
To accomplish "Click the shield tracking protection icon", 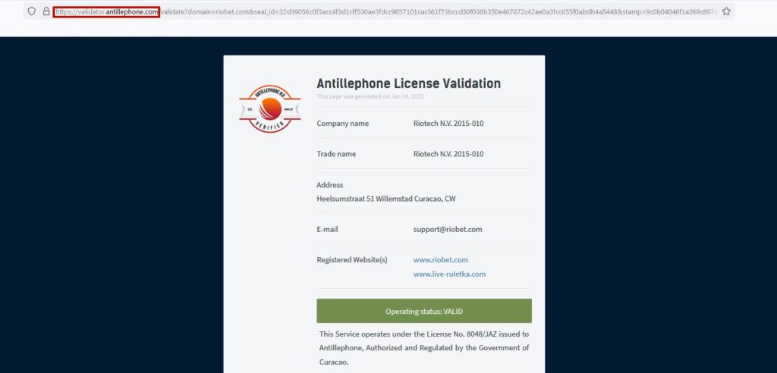I will pos(32,11).
